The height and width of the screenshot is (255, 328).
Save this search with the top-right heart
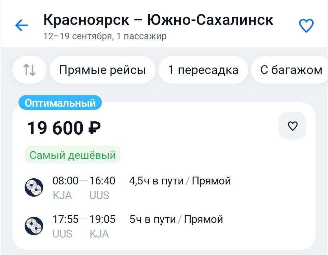pyautogui.click(x=306, y=25)
